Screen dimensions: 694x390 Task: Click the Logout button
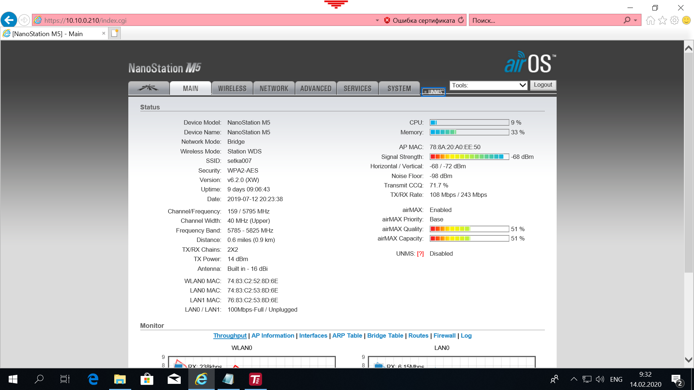click(543, 85)
